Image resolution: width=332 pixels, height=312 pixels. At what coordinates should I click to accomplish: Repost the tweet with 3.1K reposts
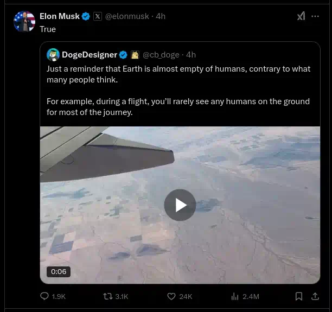click(108, 296)
